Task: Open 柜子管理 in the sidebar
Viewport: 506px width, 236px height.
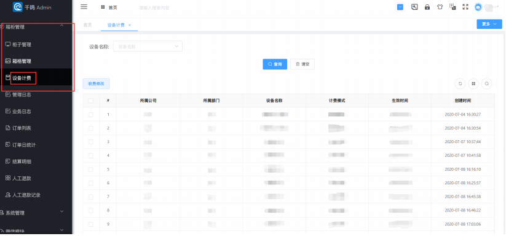Action: click(22, 44)
